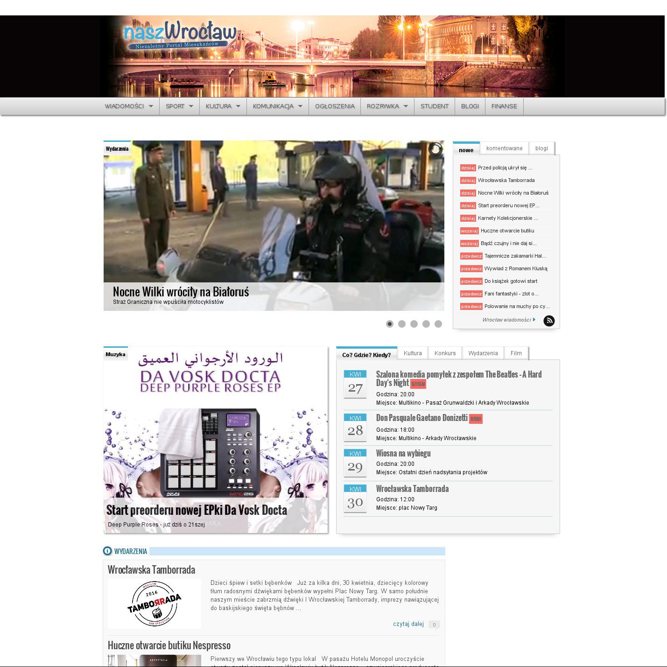Open the KWI 27 calendar date icon
Screen dimensions: 667x667
pyautogui.click(x=355, y=384)
